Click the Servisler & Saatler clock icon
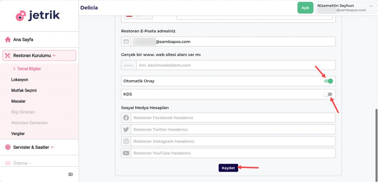 [x=8, y=147]
